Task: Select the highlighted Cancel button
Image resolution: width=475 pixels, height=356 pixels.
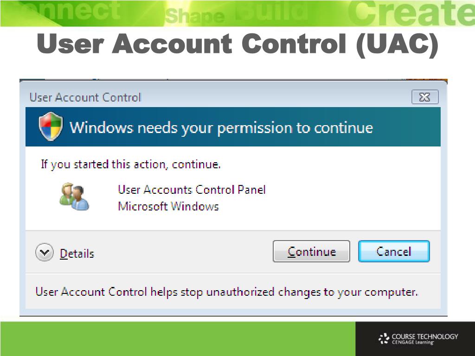Action: (394, 251)
